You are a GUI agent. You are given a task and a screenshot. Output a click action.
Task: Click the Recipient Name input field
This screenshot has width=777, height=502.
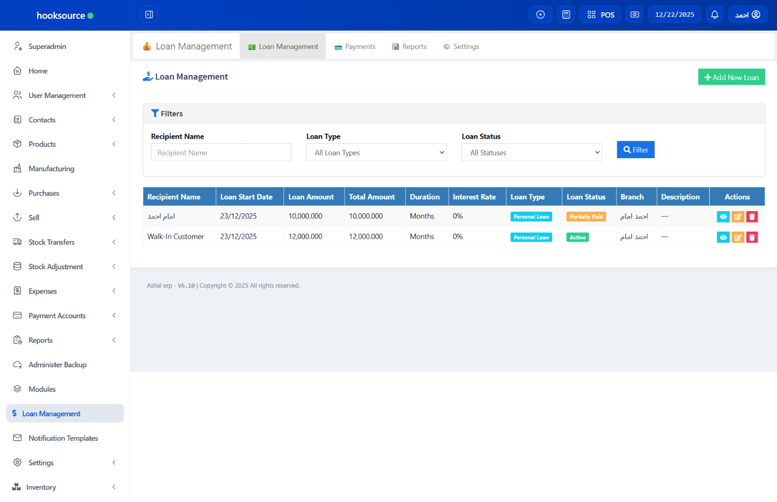point(221,153)
